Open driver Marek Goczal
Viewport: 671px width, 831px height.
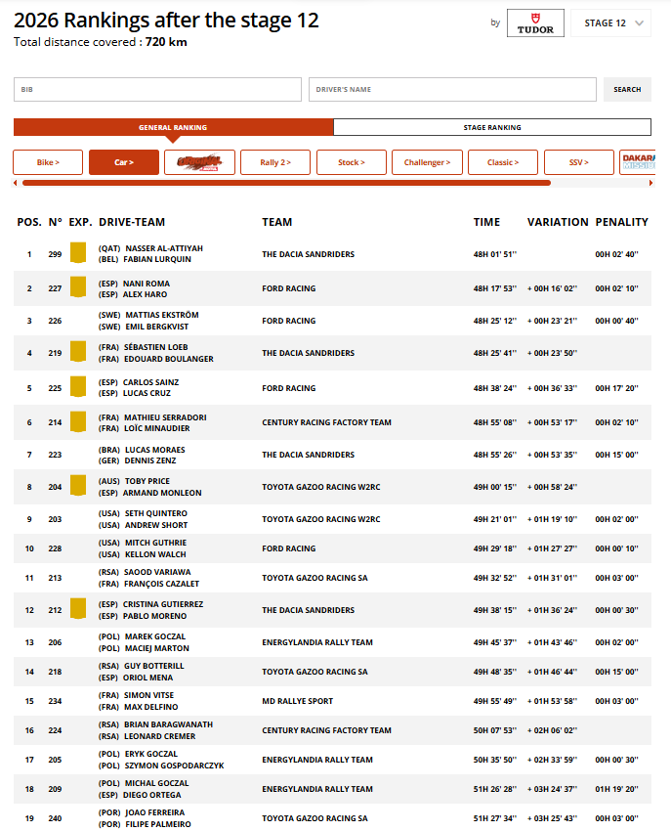click(x=155, y=636)
